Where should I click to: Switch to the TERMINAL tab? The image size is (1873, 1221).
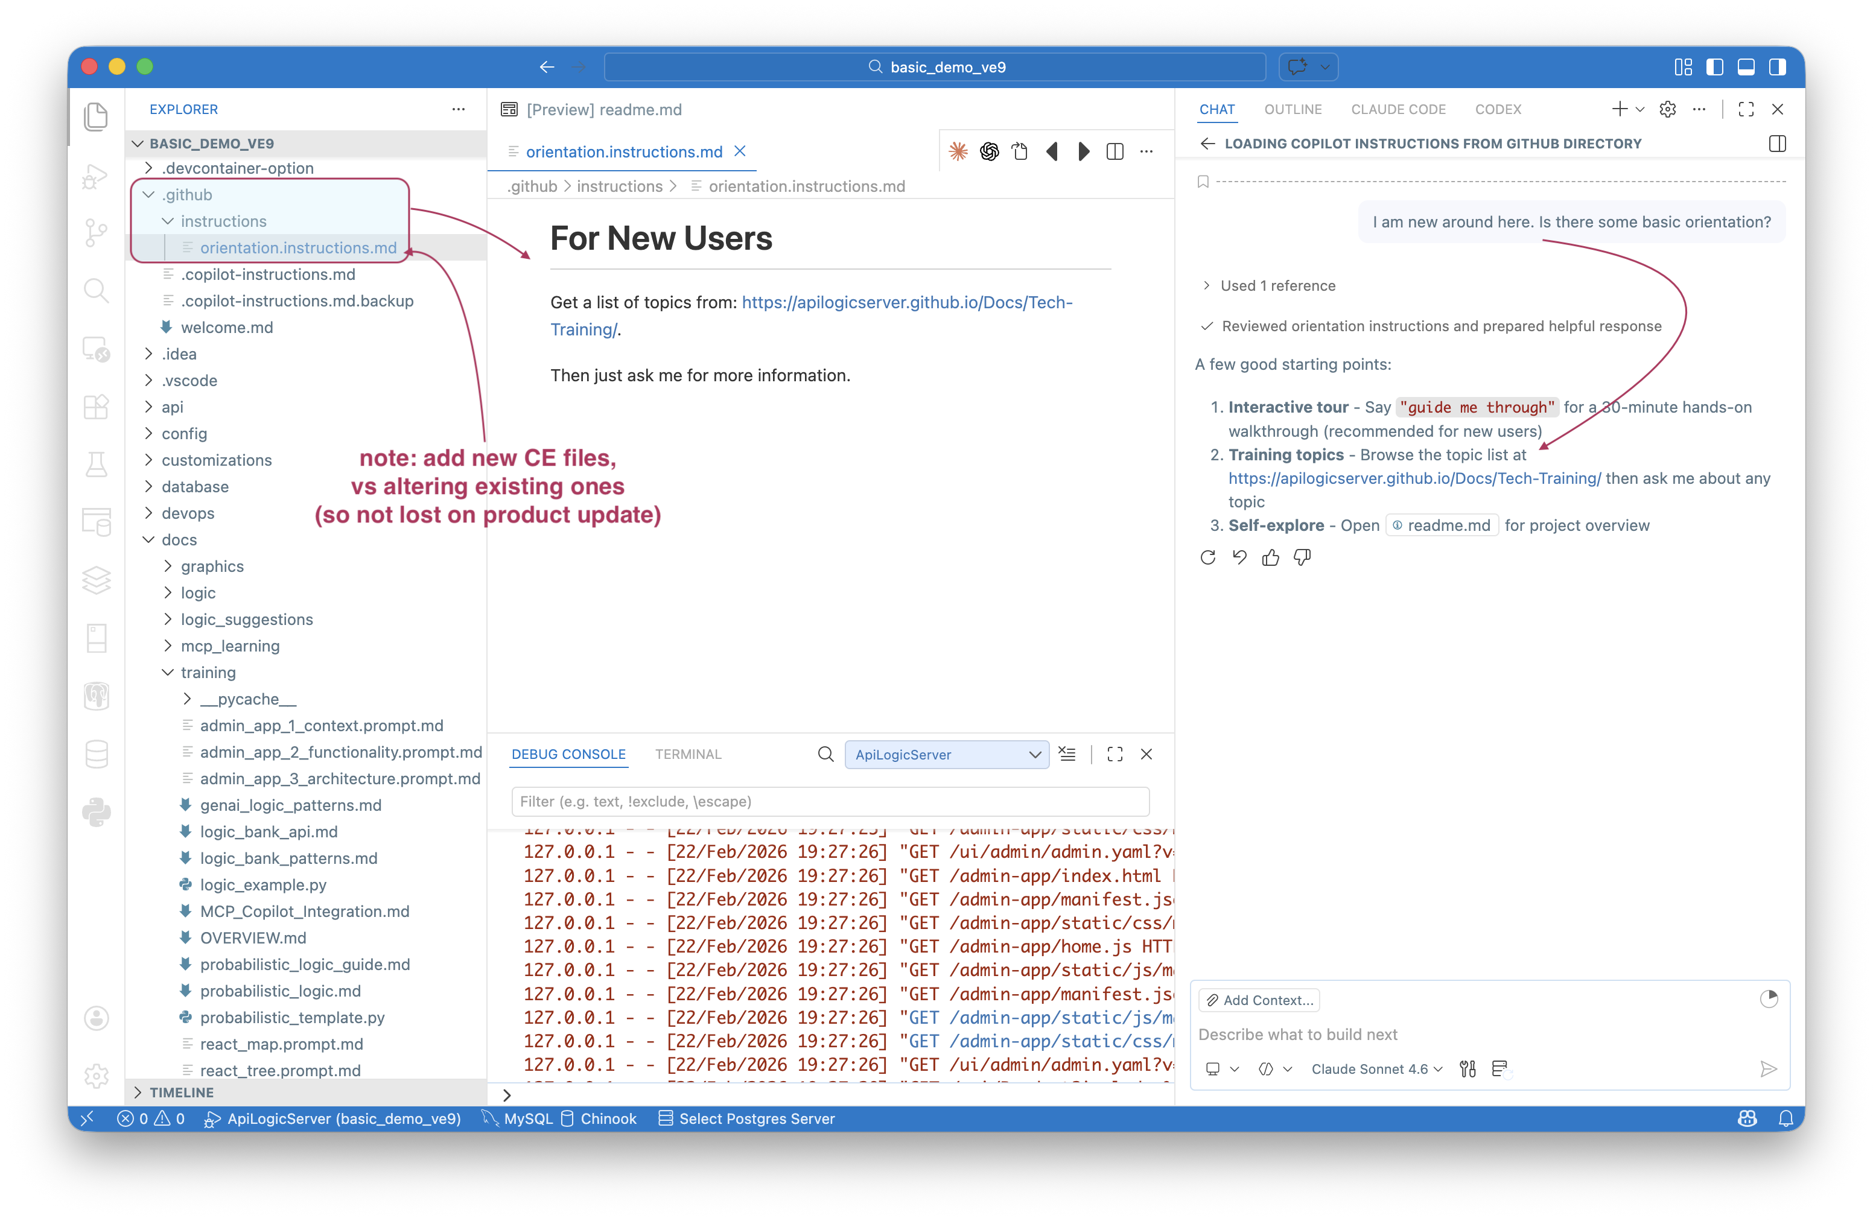(x=688, y=755)
